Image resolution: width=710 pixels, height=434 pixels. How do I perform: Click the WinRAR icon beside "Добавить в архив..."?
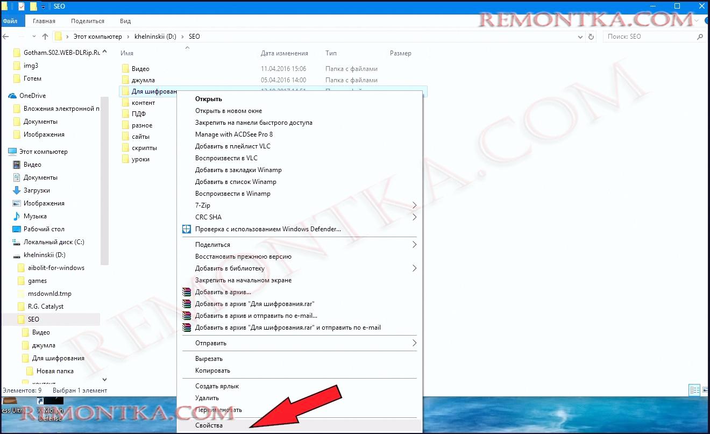(x=186, y=292)
